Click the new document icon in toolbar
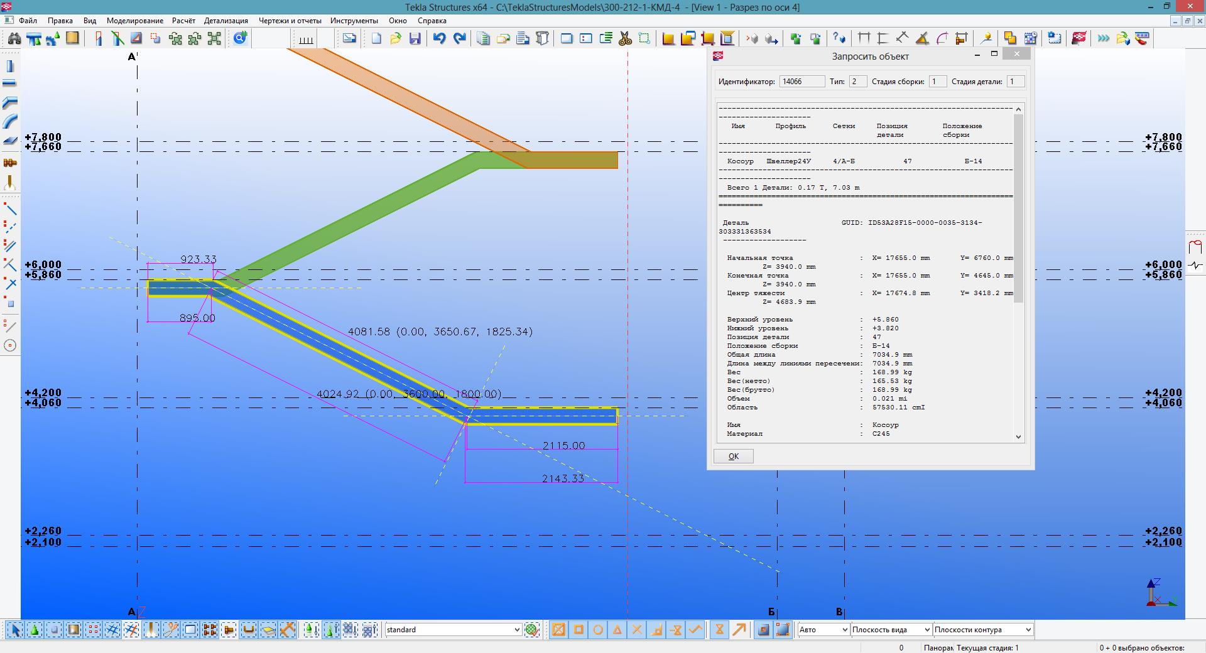1206x653 pixels. [x=376, y=39]
